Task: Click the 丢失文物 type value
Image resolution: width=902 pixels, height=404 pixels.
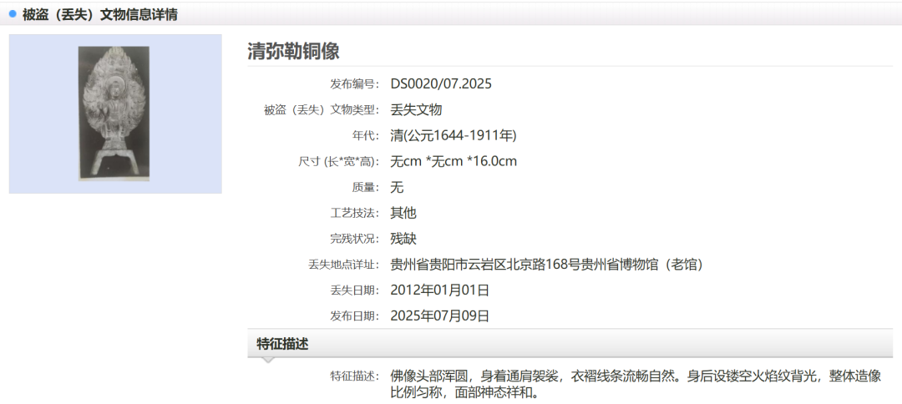Action: click(416, 109)
